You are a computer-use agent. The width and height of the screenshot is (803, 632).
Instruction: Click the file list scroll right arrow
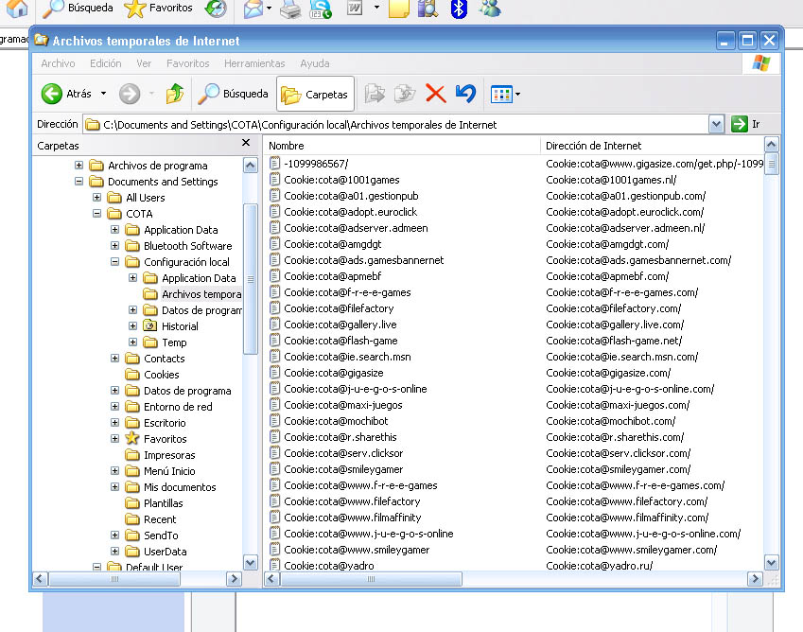(755, 579)
